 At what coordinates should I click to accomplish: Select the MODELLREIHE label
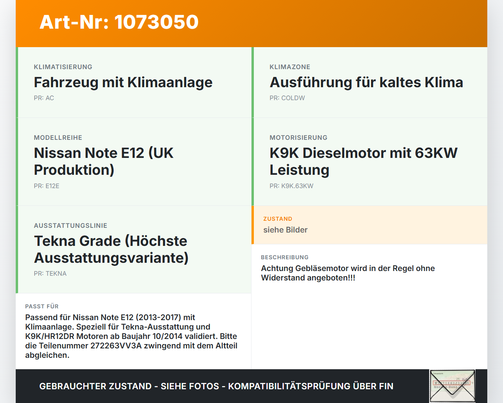click(58, 137)
